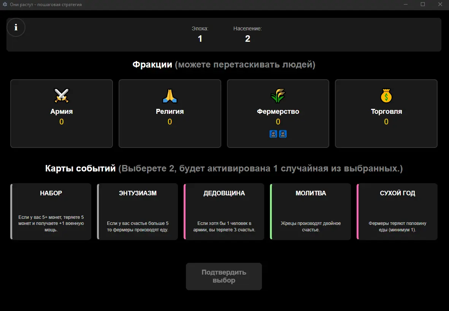
Task: Click the Эпоха value in the header
Action: (200, 39)
